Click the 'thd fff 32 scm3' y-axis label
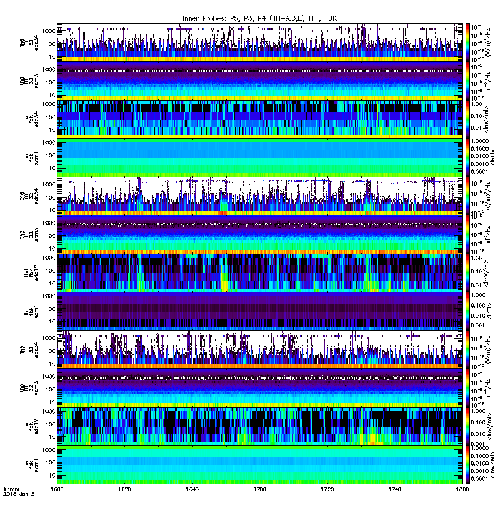The image size is (494, 527). (x=29, y=235)
